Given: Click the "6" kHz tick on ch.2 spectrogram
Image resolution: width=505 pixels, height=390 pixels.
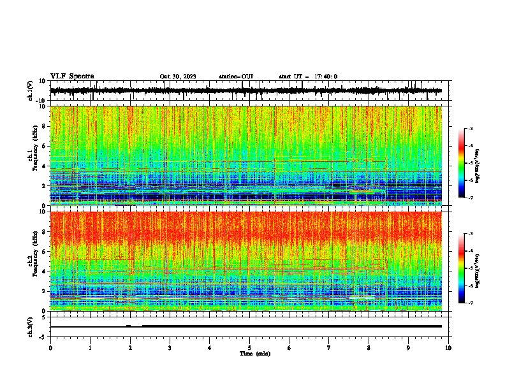Looking at the screenshot, I should click(x=44, y=252).
